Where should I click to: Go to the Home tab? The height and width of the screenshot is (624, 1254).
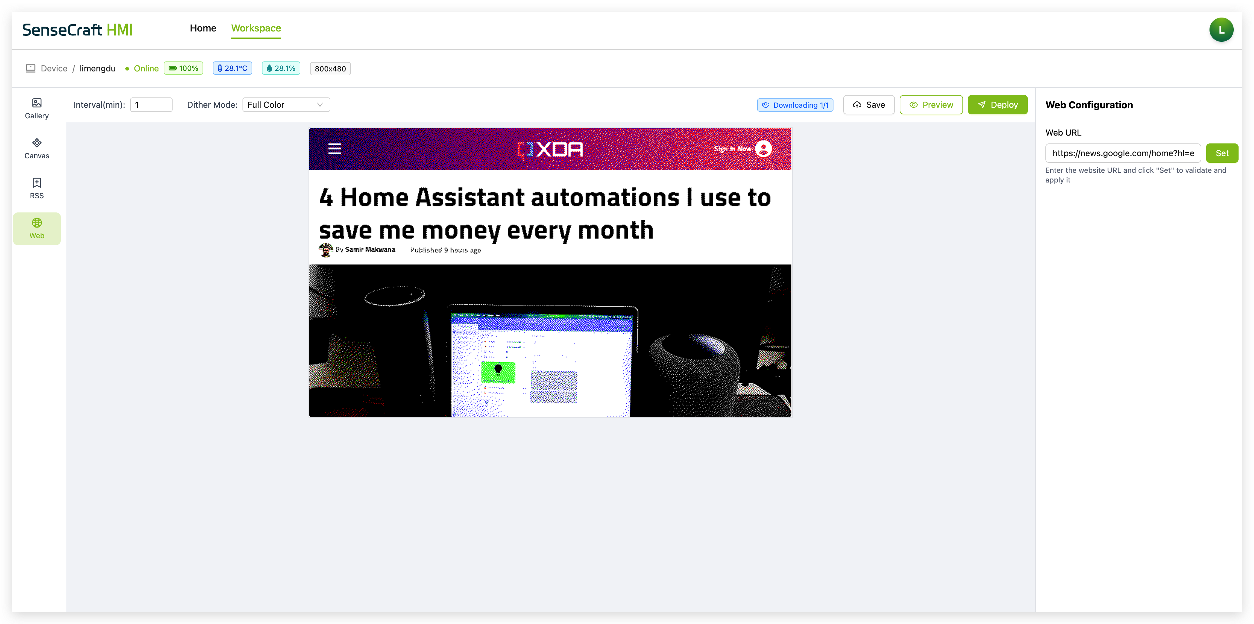pos(203,28)
